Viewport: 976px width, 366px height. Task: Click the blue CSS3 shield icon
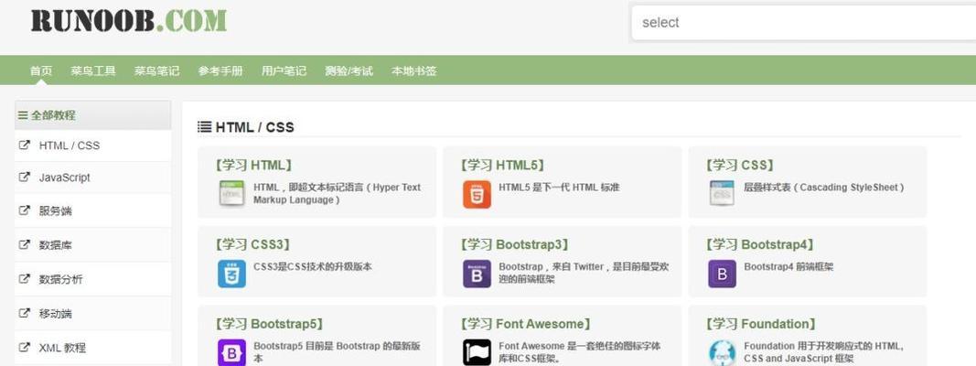pos(231,274)
